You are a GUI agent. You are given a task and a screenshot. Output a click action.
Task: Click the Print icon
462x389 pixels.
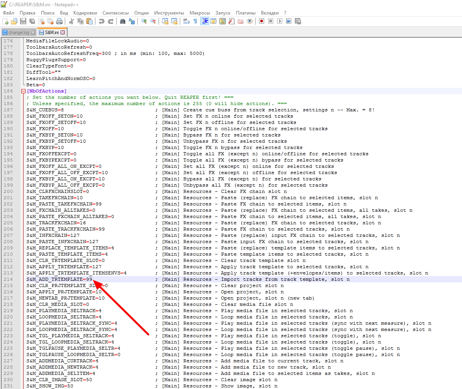59,21
